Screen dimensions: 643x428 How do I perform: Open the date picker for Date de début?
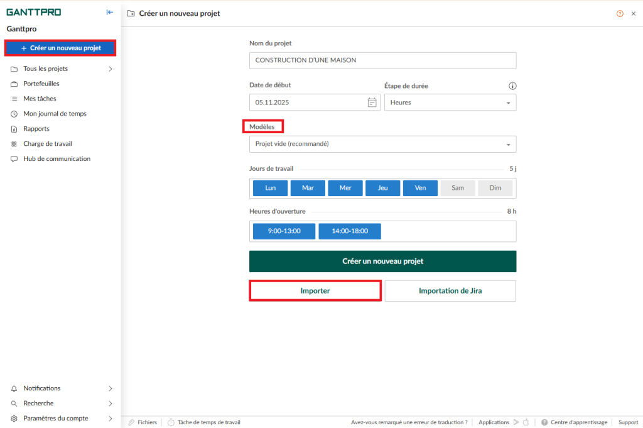(x=372, y=102)
